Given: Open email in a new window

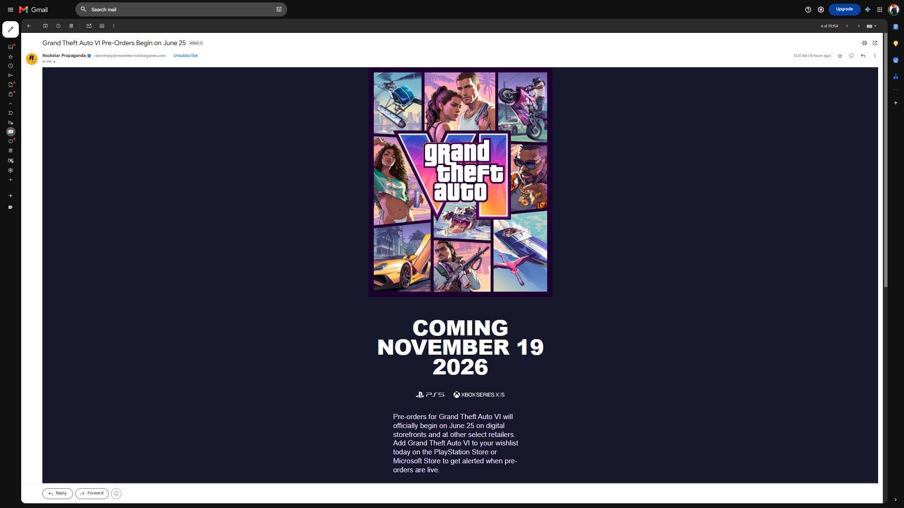Looking at the screenshot, I should click(875, 43).
